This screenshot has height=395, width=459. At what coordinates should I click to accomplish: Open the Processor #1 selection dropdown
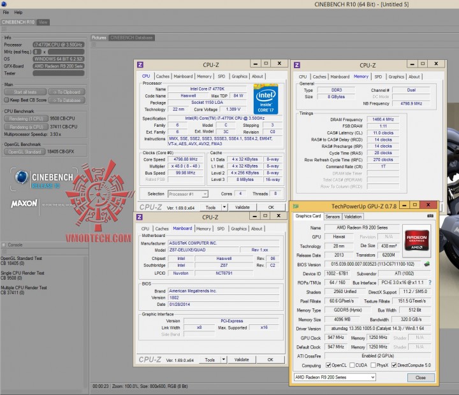point(188,194)
